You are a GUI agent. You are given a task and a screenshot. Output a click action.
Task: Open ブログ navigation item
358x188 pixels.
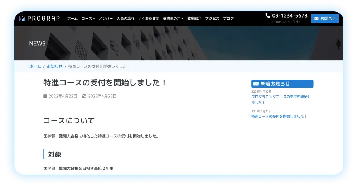coord(228,19)
